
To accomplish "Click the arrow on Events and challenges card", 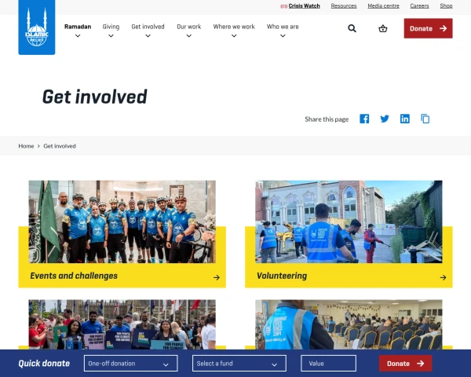I will 217,277.
